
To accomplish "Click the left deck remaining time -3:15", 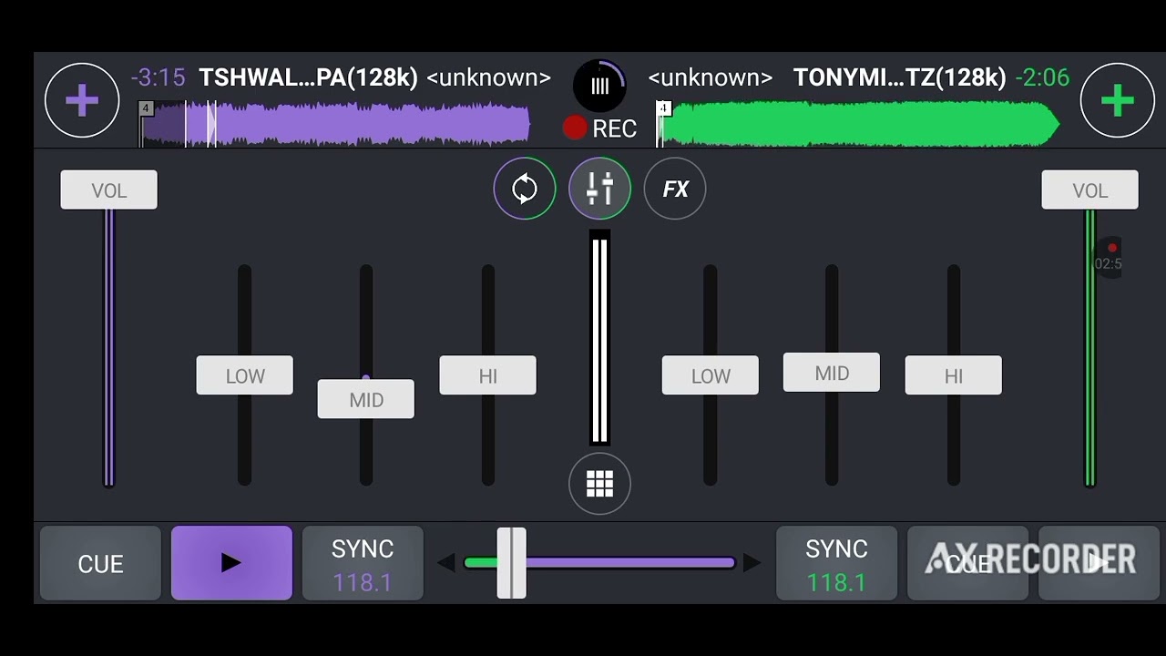I will pyautogui.click(x=159, y=77).
